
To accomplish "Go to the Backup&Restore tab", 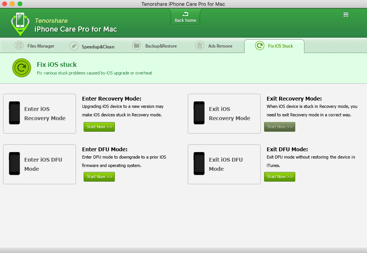I will point(161,46).
